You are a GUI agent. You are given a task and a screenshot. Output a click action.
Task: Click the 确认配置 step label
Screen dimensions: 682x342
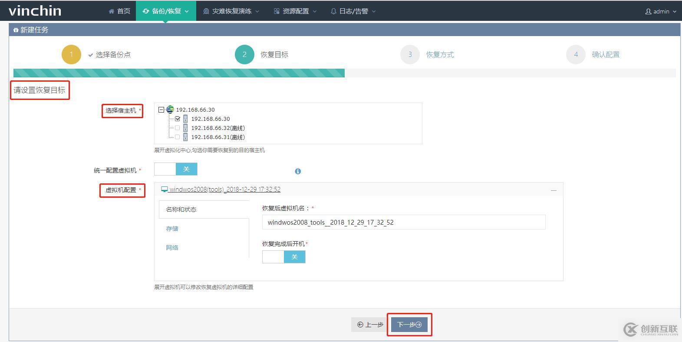coord(606,54)
